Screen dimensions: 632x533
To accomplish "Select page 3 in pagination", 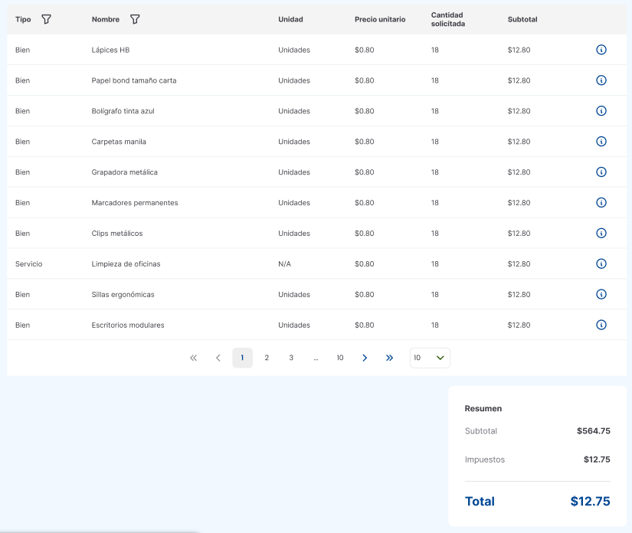I will coord(291,358).
